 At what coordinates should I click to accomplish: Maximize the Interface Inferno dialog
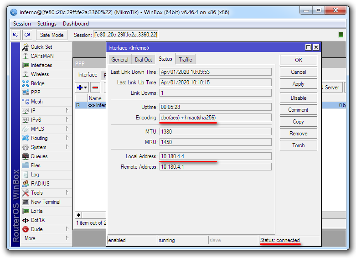(308, 47)
